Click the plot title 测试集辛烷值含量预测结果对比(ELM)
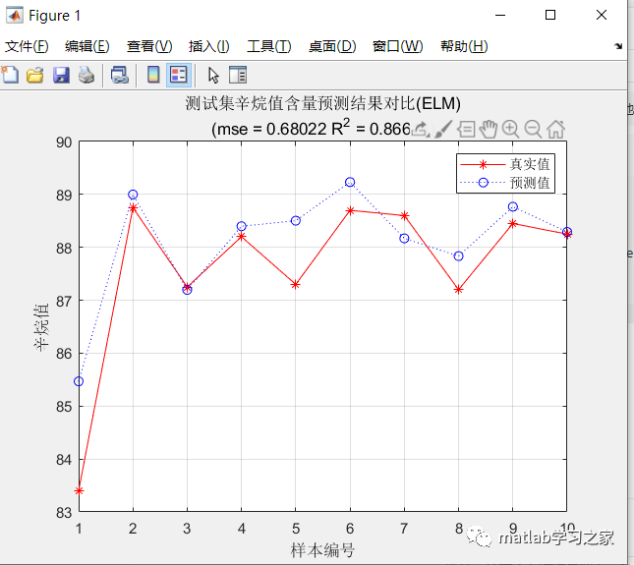Viewport: 634px width, 565px height. [323, 103]
